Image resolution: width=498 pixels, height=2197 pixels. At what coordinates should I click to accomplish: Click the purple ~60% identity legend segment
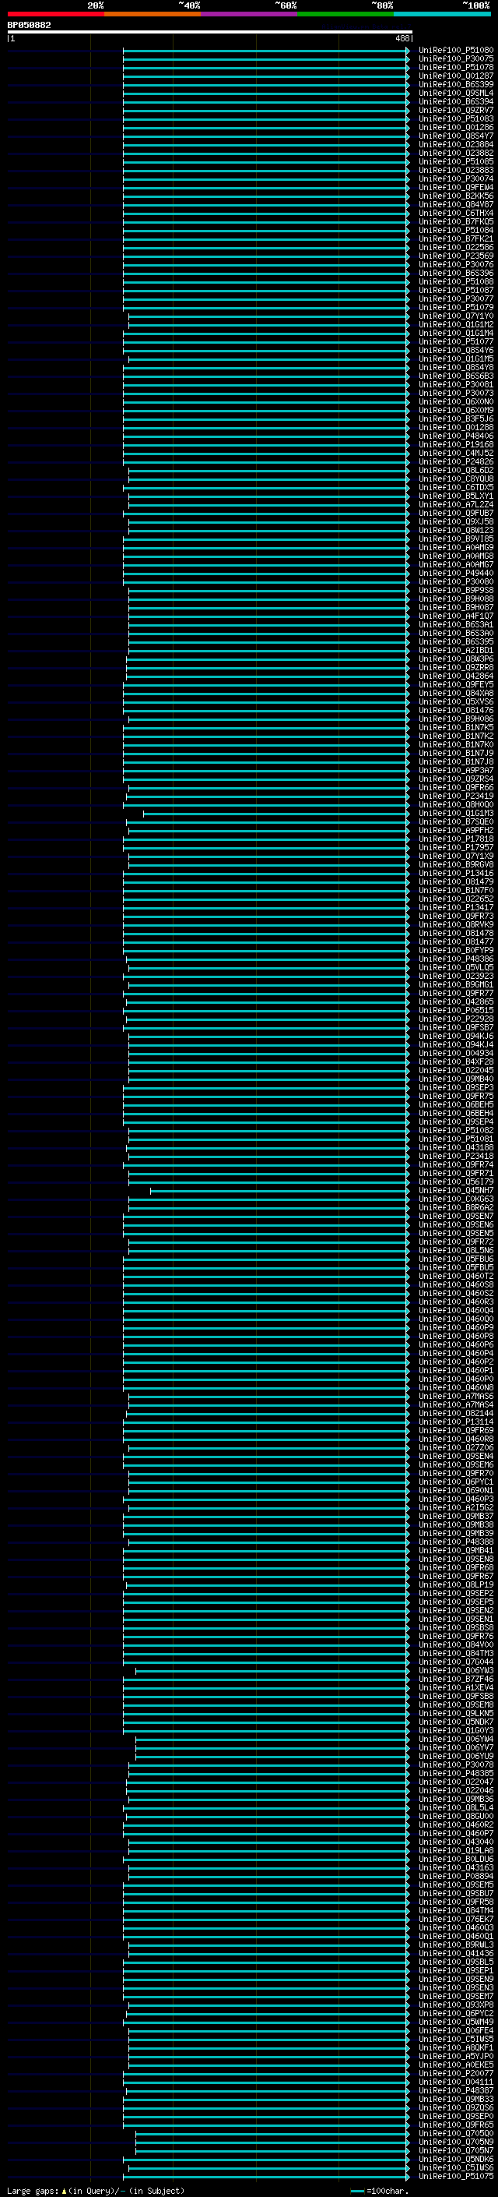click(x=250, y=14)
